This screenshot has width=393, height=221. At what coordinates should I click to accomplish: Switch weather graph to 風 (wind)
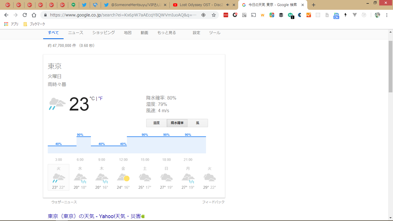(198, 123)
